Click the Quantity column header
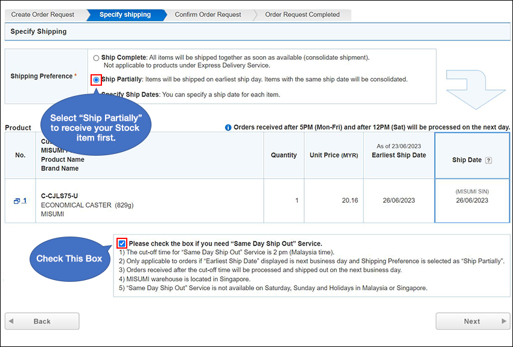513x347 pixels. point(284,155)
